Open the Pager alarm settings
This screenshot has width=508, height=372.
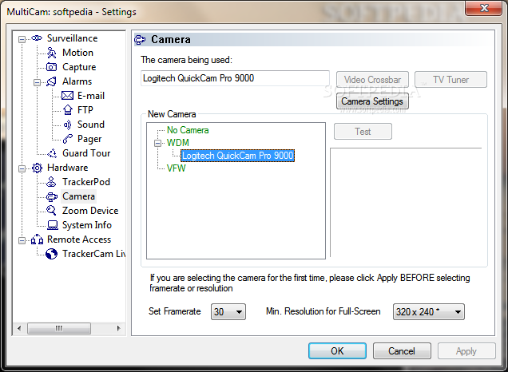point(89,139)
